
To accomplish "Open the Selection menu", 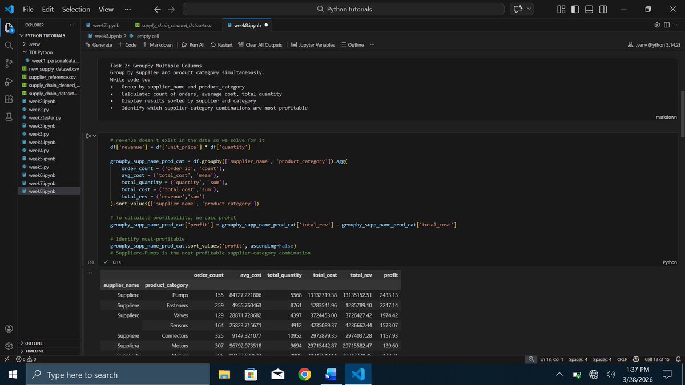I will point(76,9).
